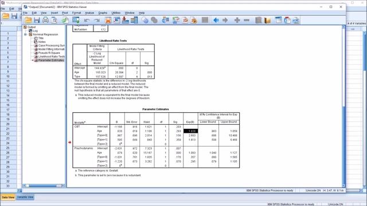Open the Insert menu
Screen dimensions: 367x206
(x=54, y=13)
